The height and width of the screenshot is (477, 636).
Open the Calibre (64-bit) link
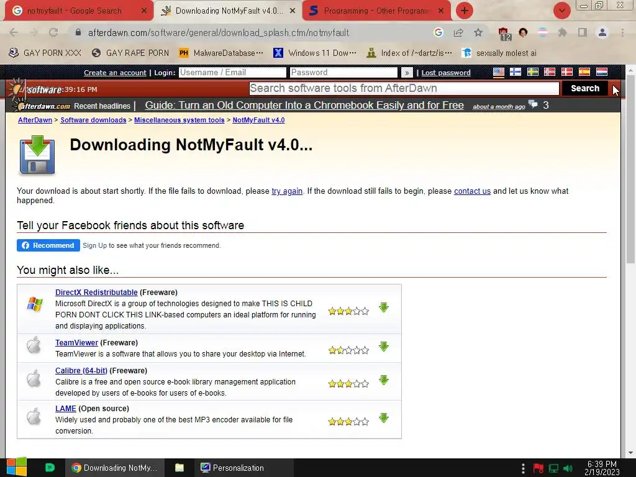pyautogui.click(x=81, y=371)
